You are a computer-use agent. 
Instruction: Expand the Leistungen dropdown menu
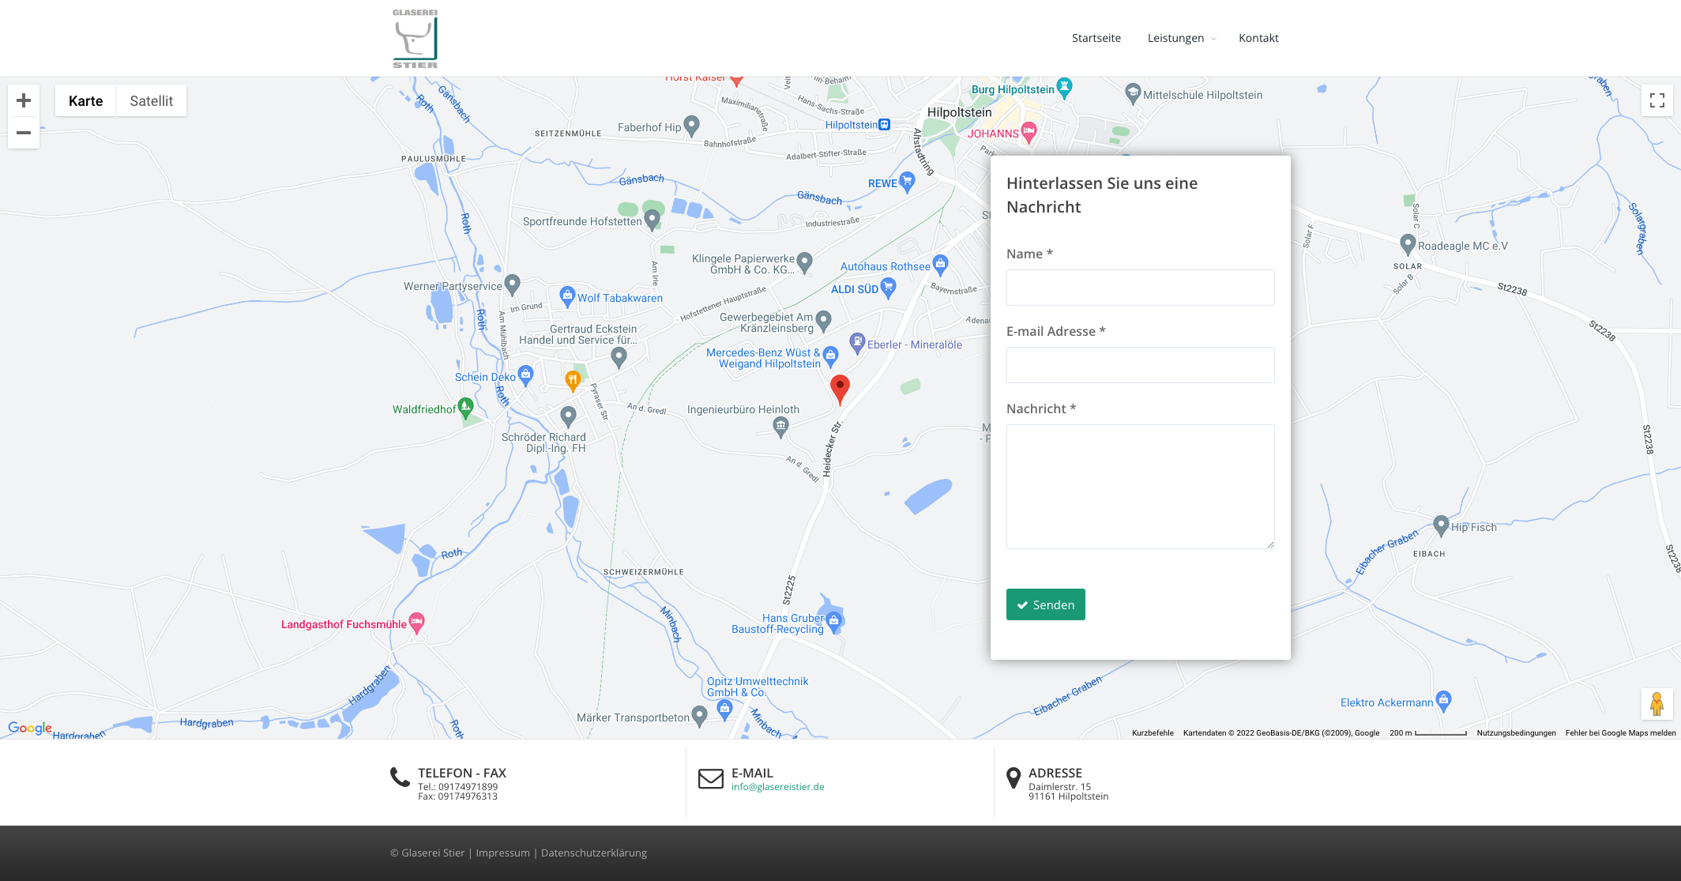coord(1182,38)
